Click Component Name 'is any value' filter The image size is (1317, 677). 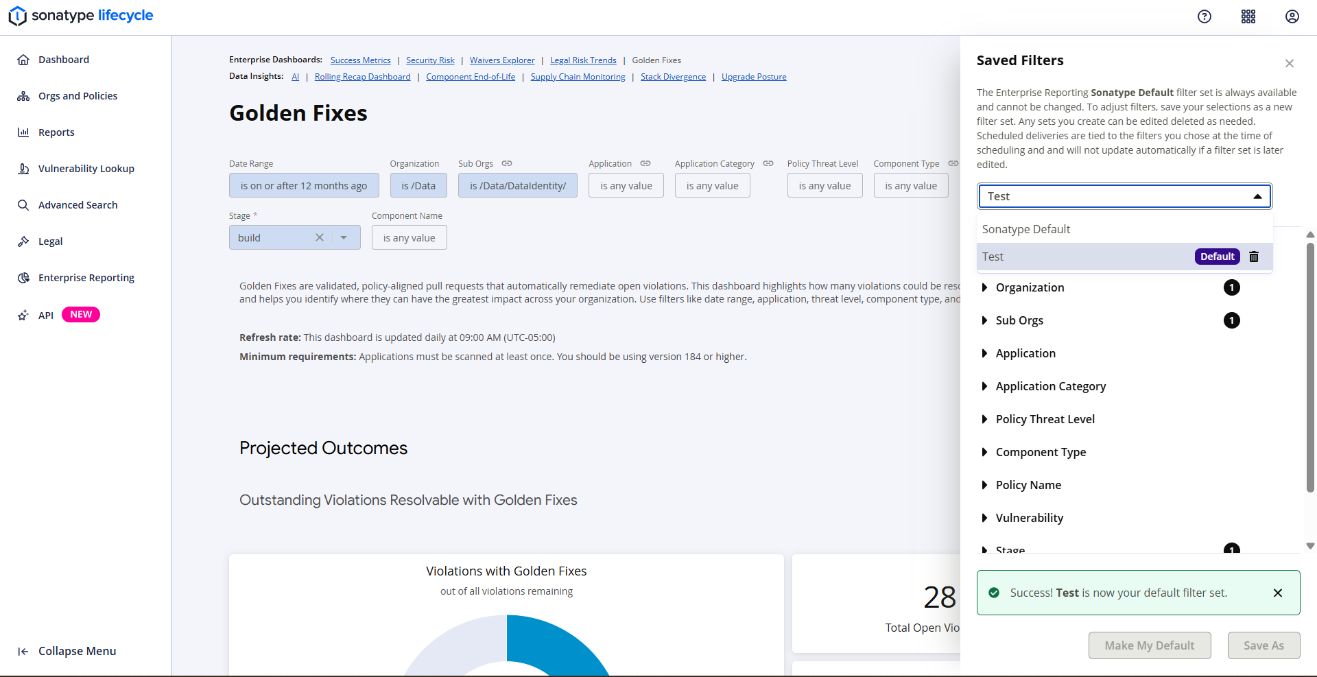coord(410,237)
